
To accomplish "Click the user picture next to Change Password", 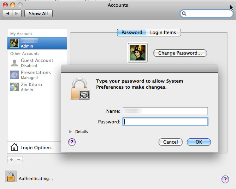I will point(137,53).
